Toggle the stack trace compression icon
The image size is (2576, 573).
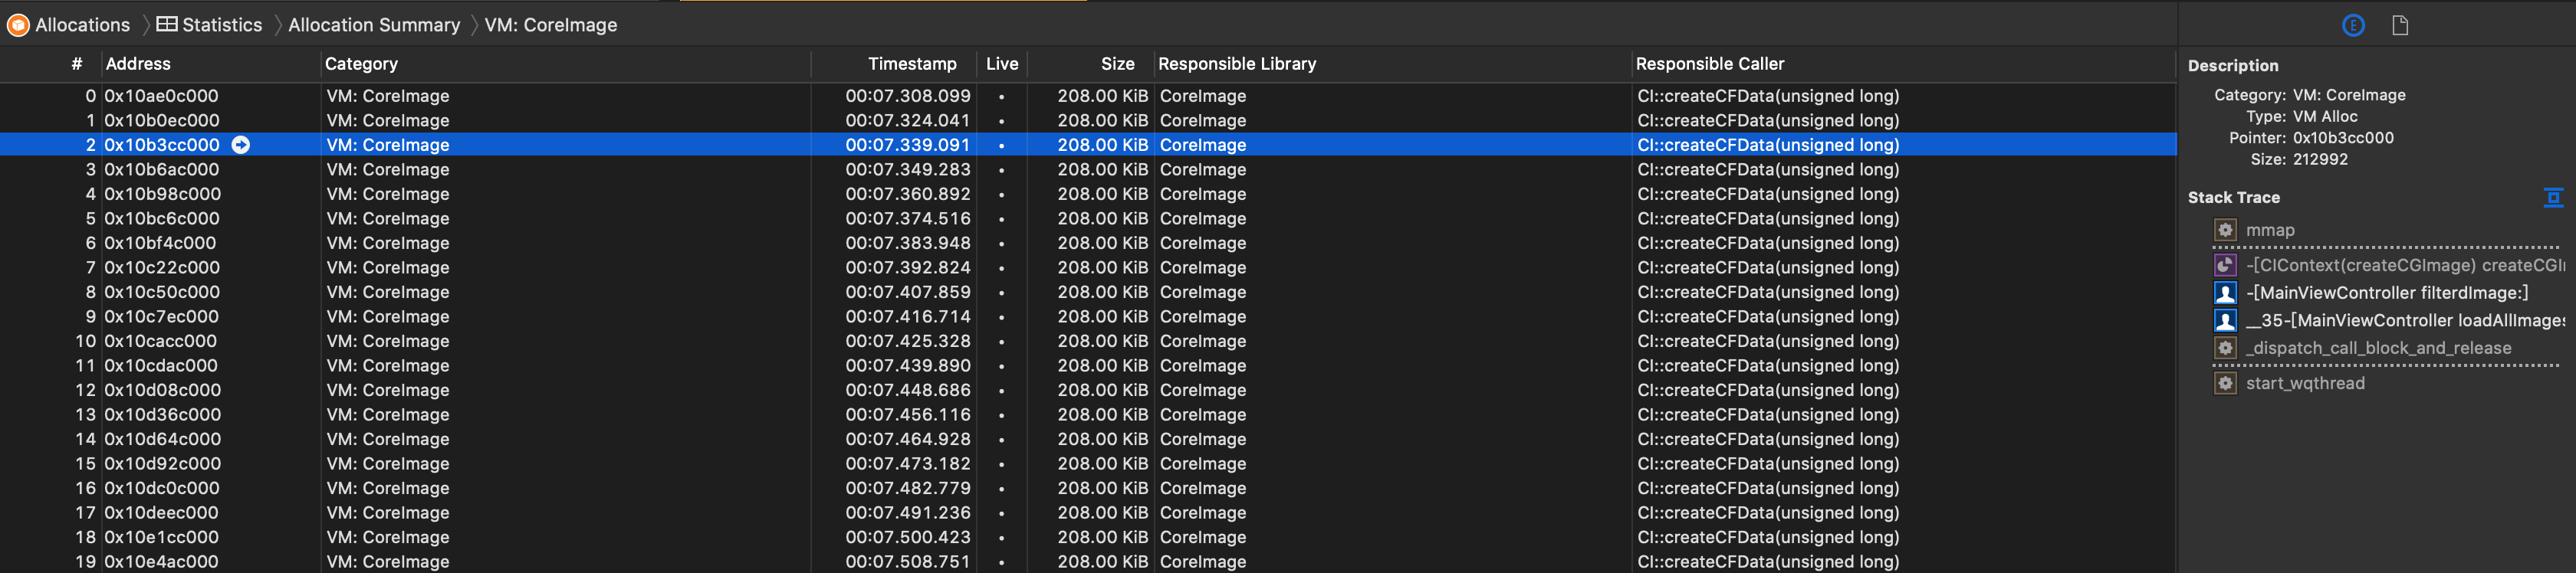[2552, 197]
